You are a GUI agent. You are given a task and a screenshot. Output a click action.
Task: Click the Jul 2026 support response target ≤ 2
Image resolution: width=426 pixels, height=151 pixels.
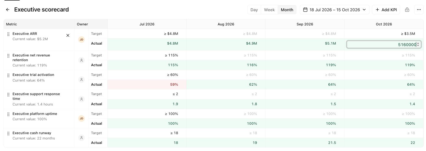point(175,94)
